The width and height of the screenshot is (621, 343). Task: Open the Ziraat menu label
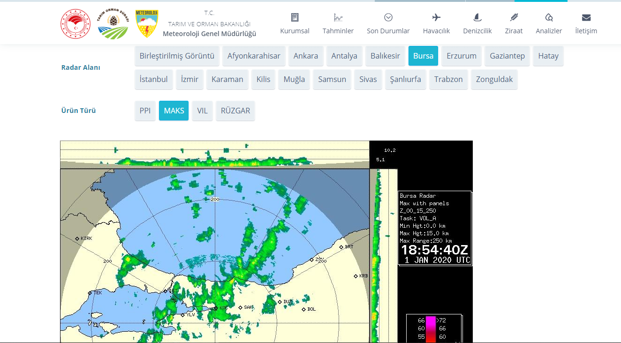514,31
